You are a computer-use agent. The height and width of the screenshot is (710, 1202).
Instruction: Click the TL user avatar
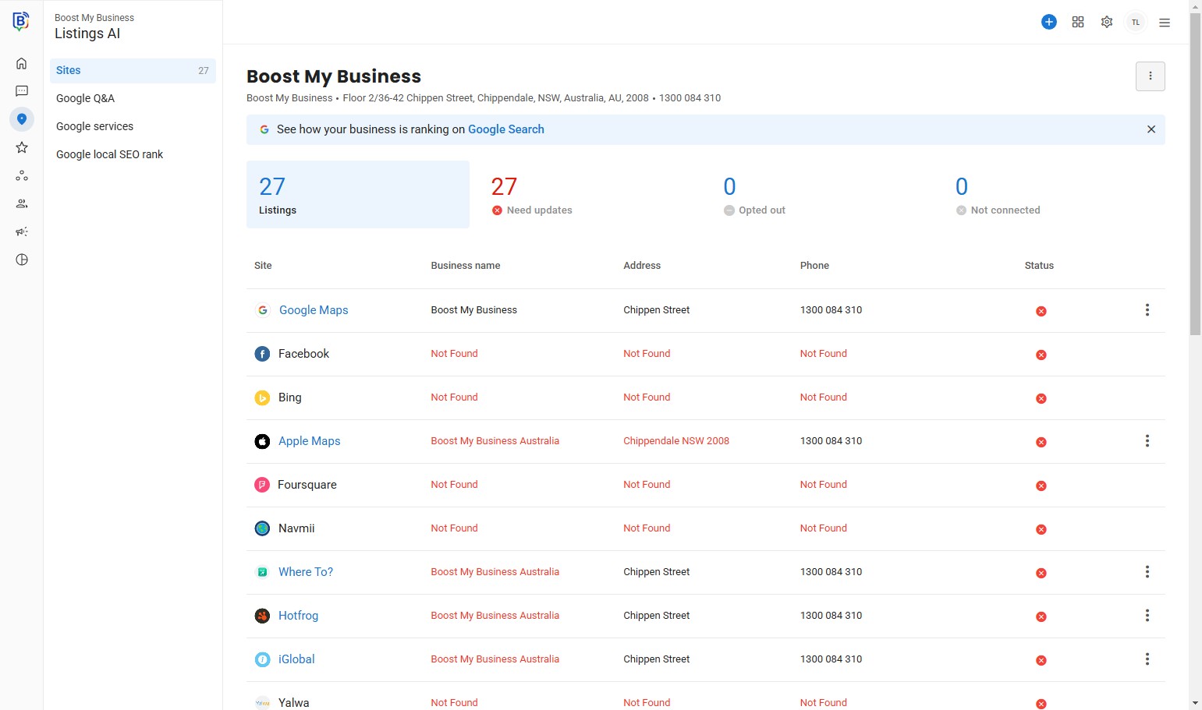click(1136, 22)
